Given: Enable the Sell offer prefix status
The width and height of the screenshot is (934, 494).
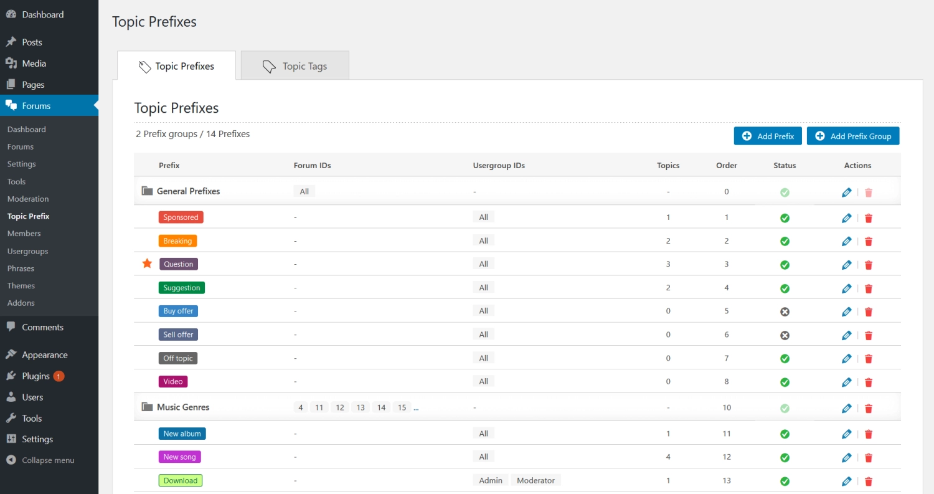Looking at the screenshot, I should pyautogui.click(x=785, y=335).
